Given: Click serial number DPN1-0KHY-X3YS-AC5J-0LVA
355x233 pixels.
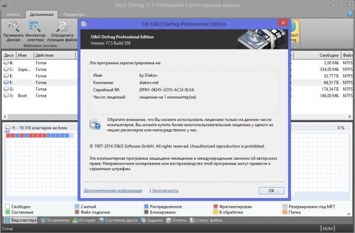Looking at the screenshot, I should (167, 90).
